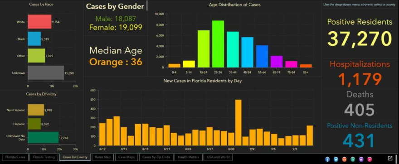Click the 37,270 positive residents figure
This screenshot has width=399, height=164.
pos(360,39)
